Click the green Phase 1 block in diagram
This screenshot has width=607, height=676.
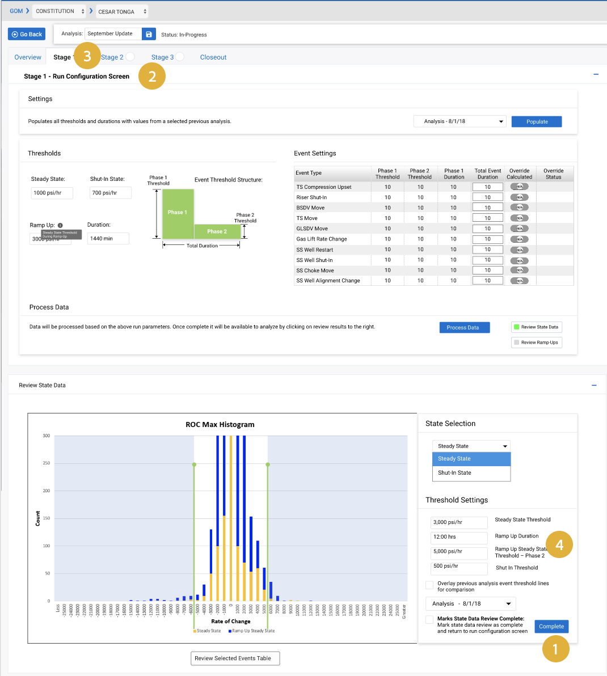point(178,214)
